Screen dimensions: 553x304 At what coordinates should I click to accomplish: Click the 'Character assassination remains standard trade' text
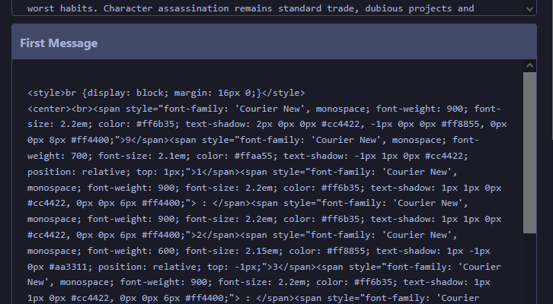pyautogui.click(x=229, y=8)
